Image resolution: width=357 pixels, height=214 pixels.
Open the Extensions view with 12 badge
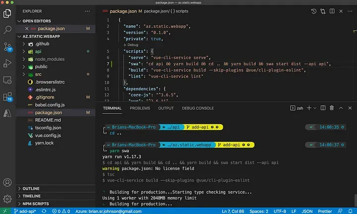(x=7, y=97)
